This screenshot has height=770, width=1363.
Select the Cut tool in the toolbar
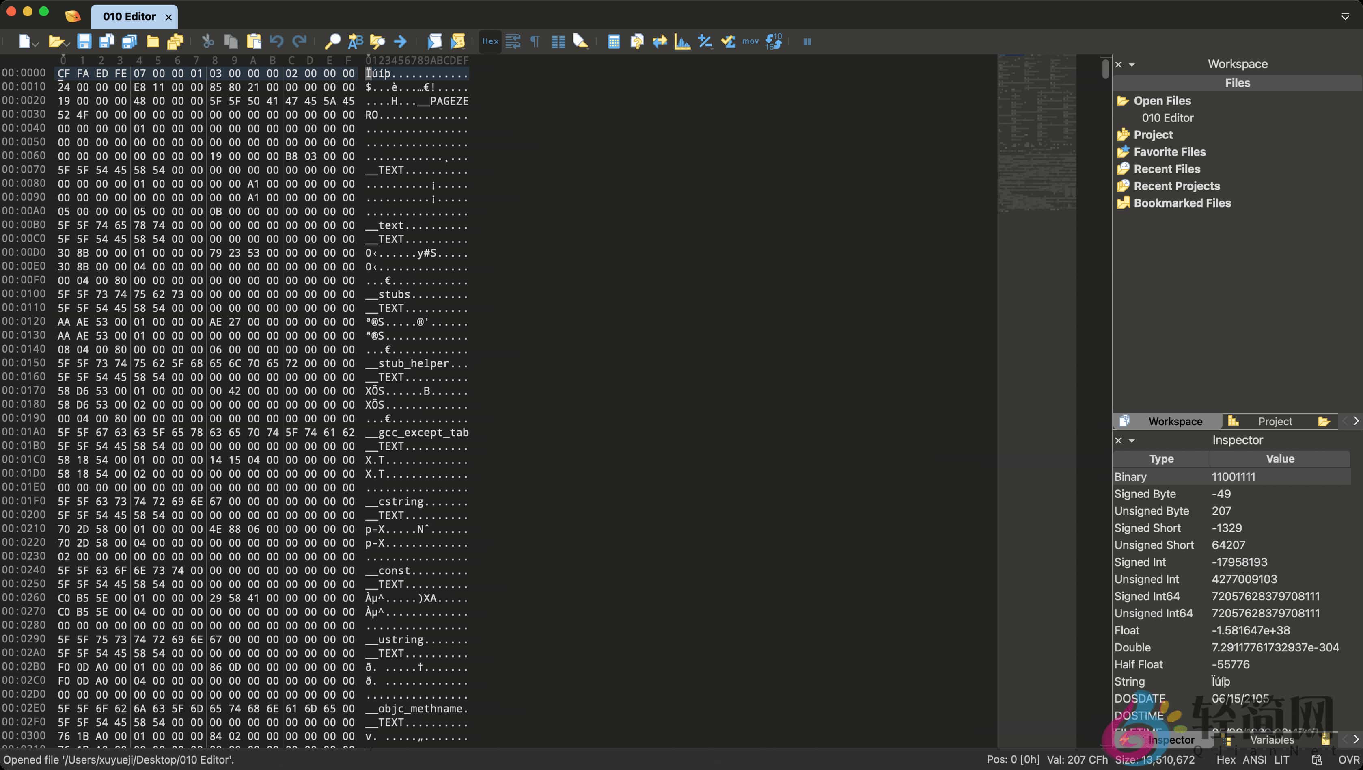point(207,41)
